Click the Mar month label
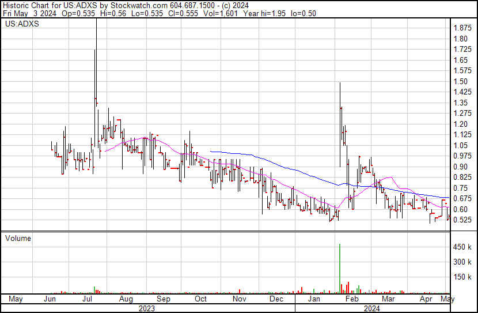This screenshot has width=478, height=313. (x=388, y=299)
